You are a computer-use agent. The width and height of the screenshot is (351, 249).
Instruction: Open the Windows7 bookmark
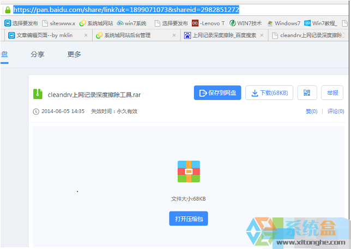283,23
